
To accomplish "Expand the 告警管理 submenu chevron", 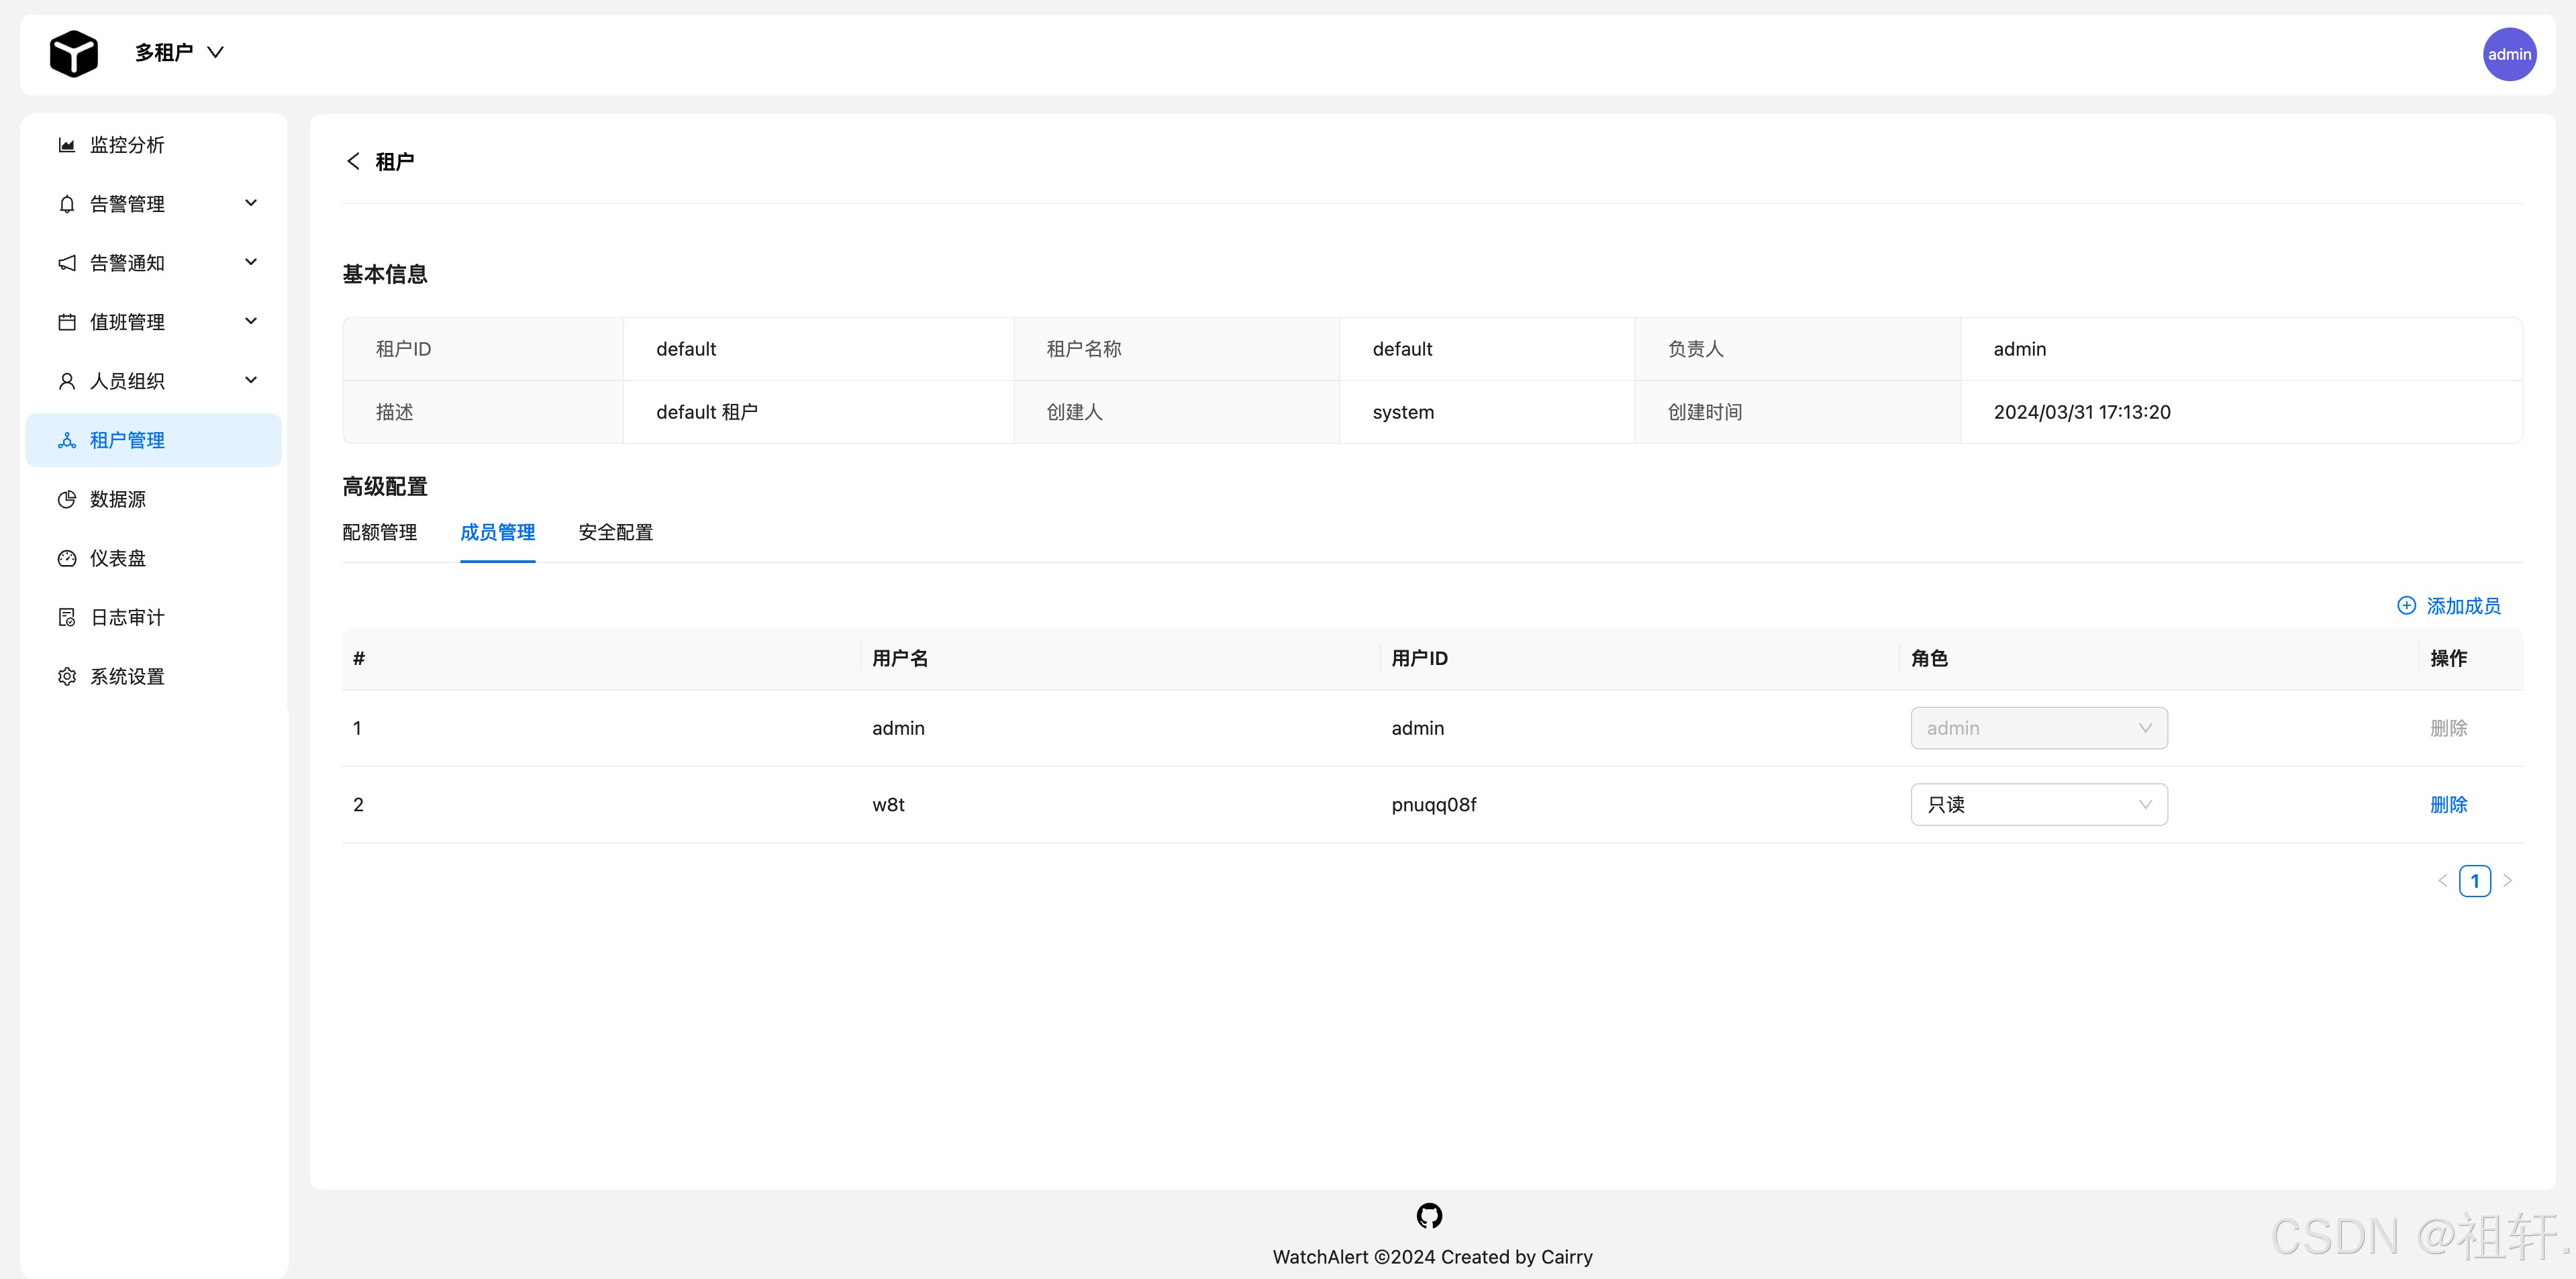I will pos(251,203).
